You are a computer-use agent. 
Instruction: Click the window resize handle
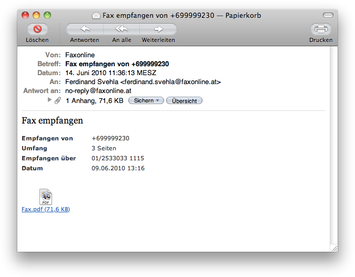(333, 248)
